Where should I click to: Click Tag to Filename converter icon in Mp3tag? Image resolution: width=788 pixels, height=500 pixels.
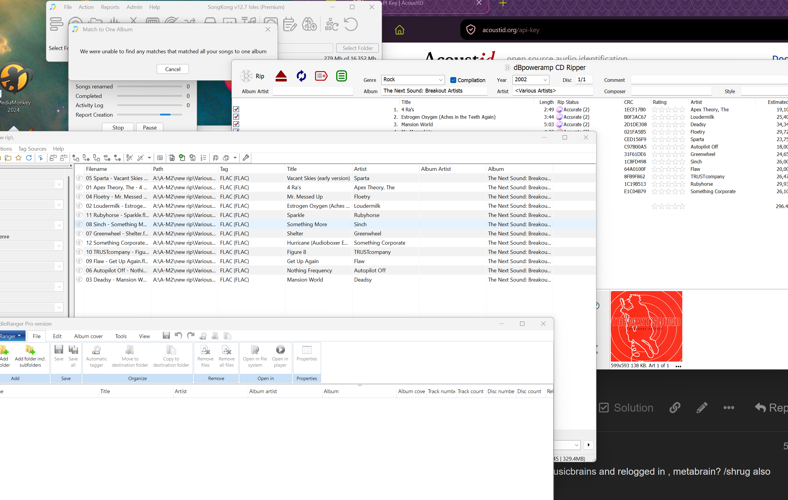pyautogui.click(x=76, y=158)
